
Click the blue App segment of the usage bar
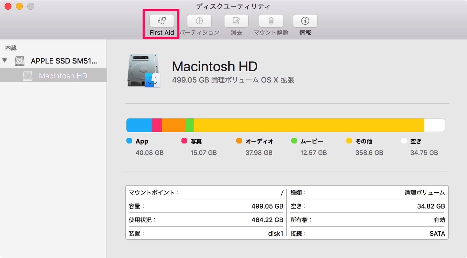click(139, 125)
